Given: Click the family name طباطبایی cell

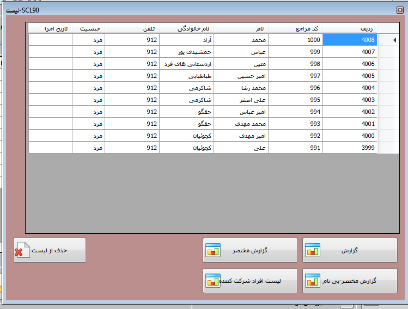Looking at the screenshot, I should (x=186, y=76).
